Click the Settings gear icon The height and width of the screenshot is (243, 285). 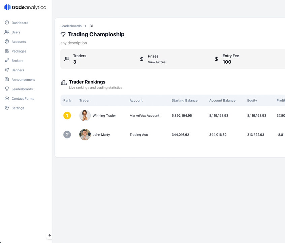pyautogui.click(x=7, y=108)
